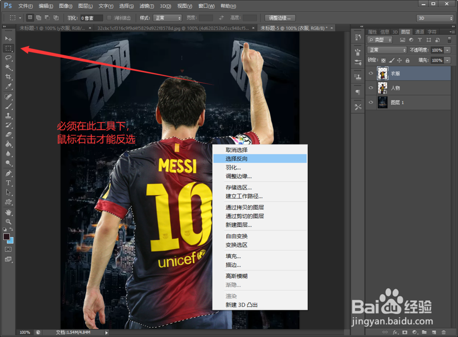458x337 pixels.
Task: Click the 羽化 feather input field
Action: point(92,18)
